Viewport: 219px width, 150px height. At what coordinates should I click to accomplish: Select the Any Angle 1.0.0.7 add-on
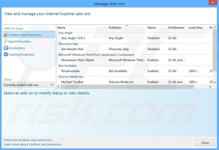(73, 38)
